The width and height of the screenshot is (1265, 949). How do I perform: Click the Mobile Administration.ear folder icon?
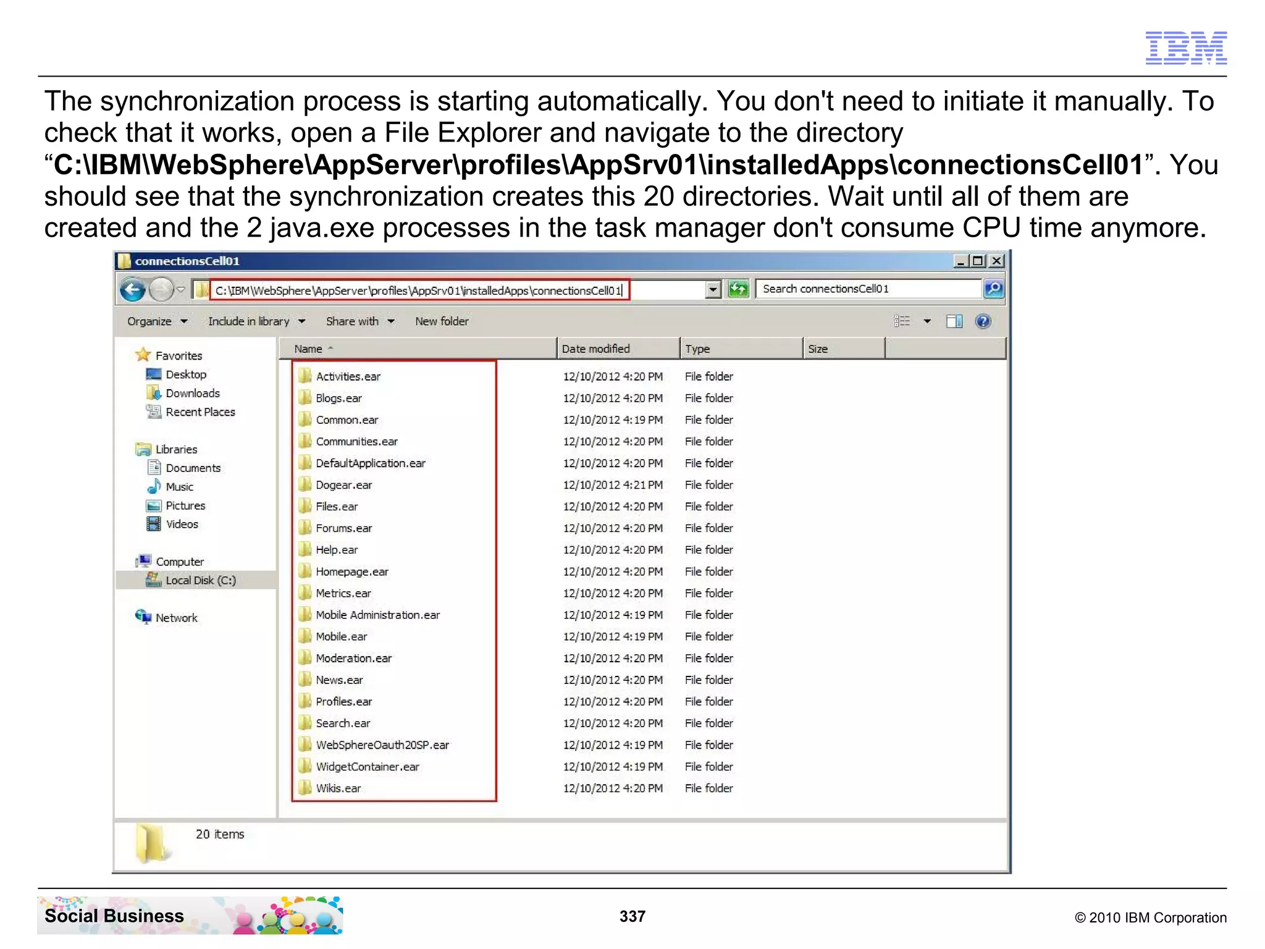pyautogui.click(x=305, y=614)
